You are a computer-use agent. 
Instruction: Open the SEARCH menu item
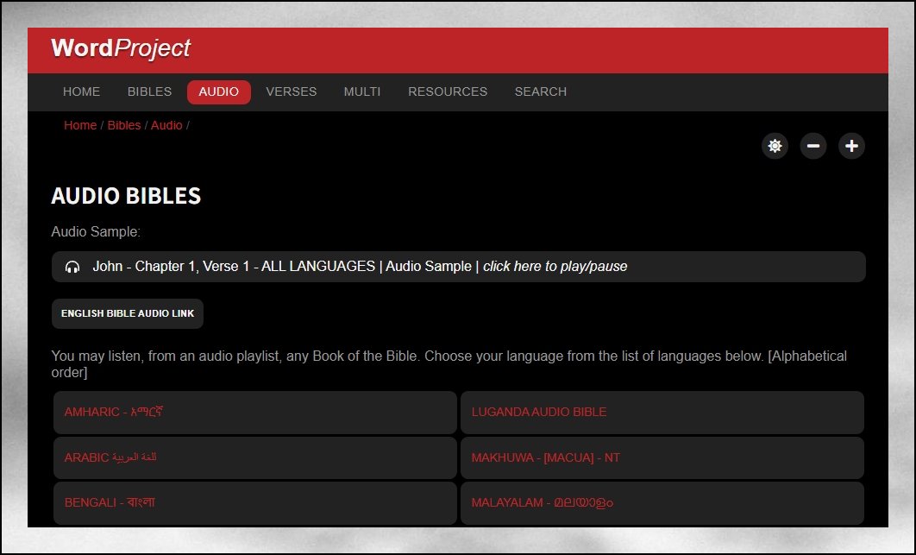(540, 91)
